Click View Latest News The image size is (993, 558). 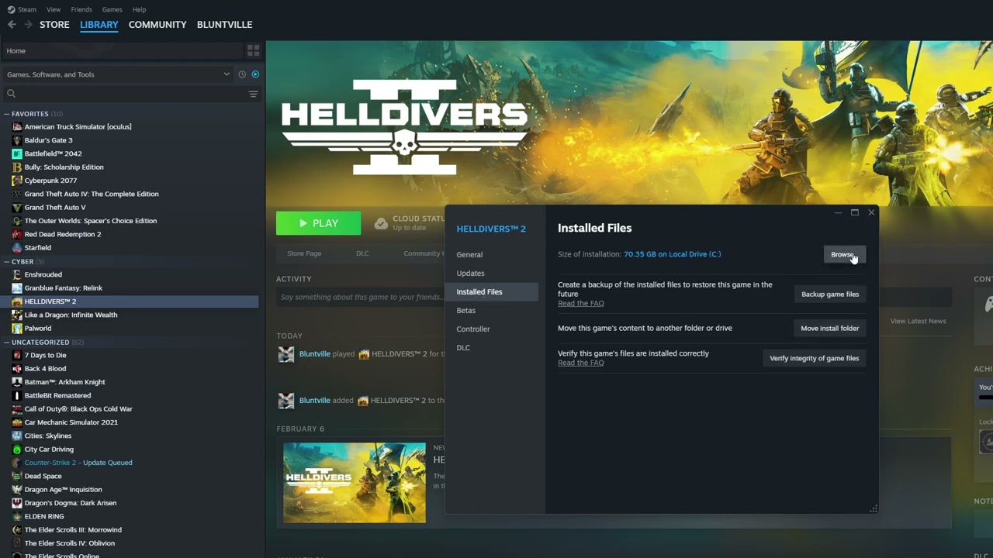(x=918, y=321)
